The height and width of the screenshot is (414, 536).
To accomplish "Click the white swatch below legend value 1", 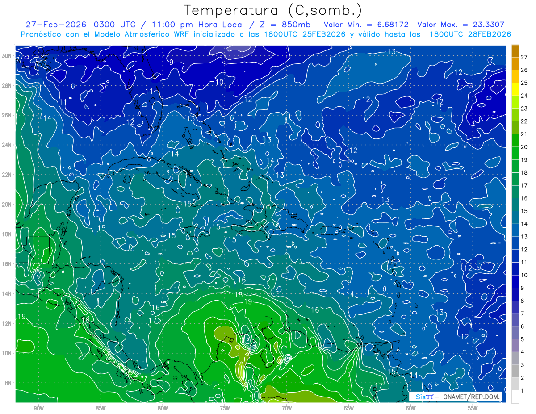I will click(515, 397).
